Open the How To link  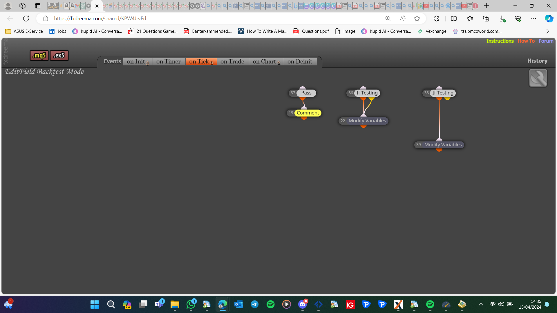coord(526,41)
